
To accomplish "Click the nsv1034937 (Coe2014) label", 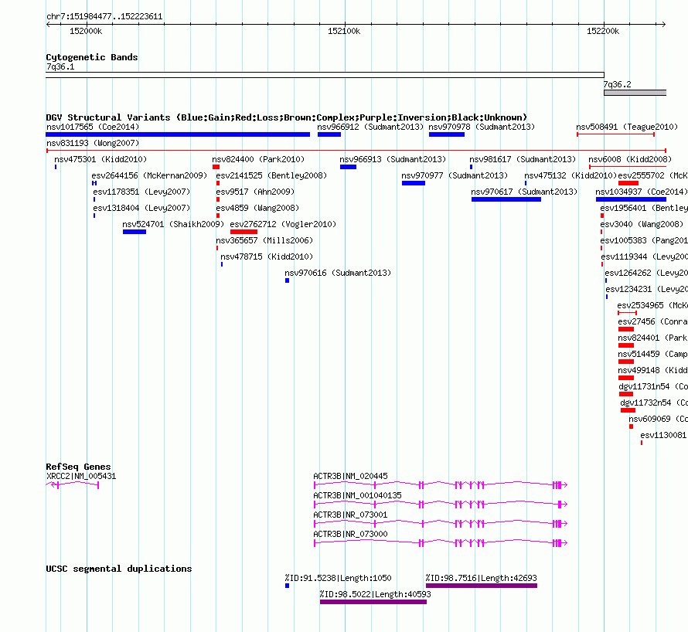I will click(x=642, y=192).
